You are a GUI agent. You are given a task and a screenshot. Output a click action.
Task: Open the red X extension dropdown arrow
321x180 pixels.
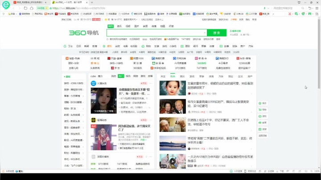(292, 14)
